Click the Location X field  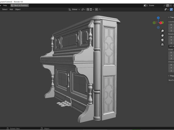click(x=171, y=25)
